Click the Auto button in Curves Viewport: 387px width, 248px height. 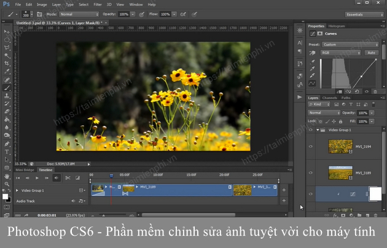pyautogui.click(x=371, y=53)
